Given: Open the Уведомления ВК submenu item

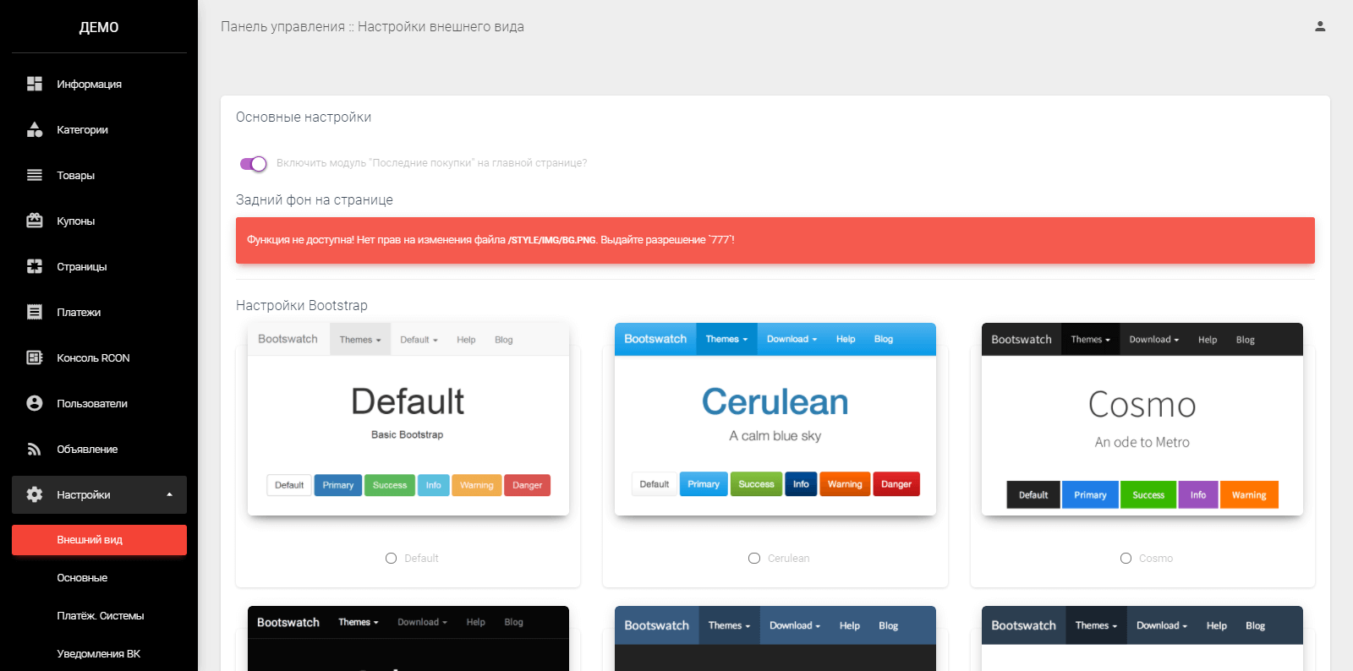Looking at the screenshot, I should 99,654.
